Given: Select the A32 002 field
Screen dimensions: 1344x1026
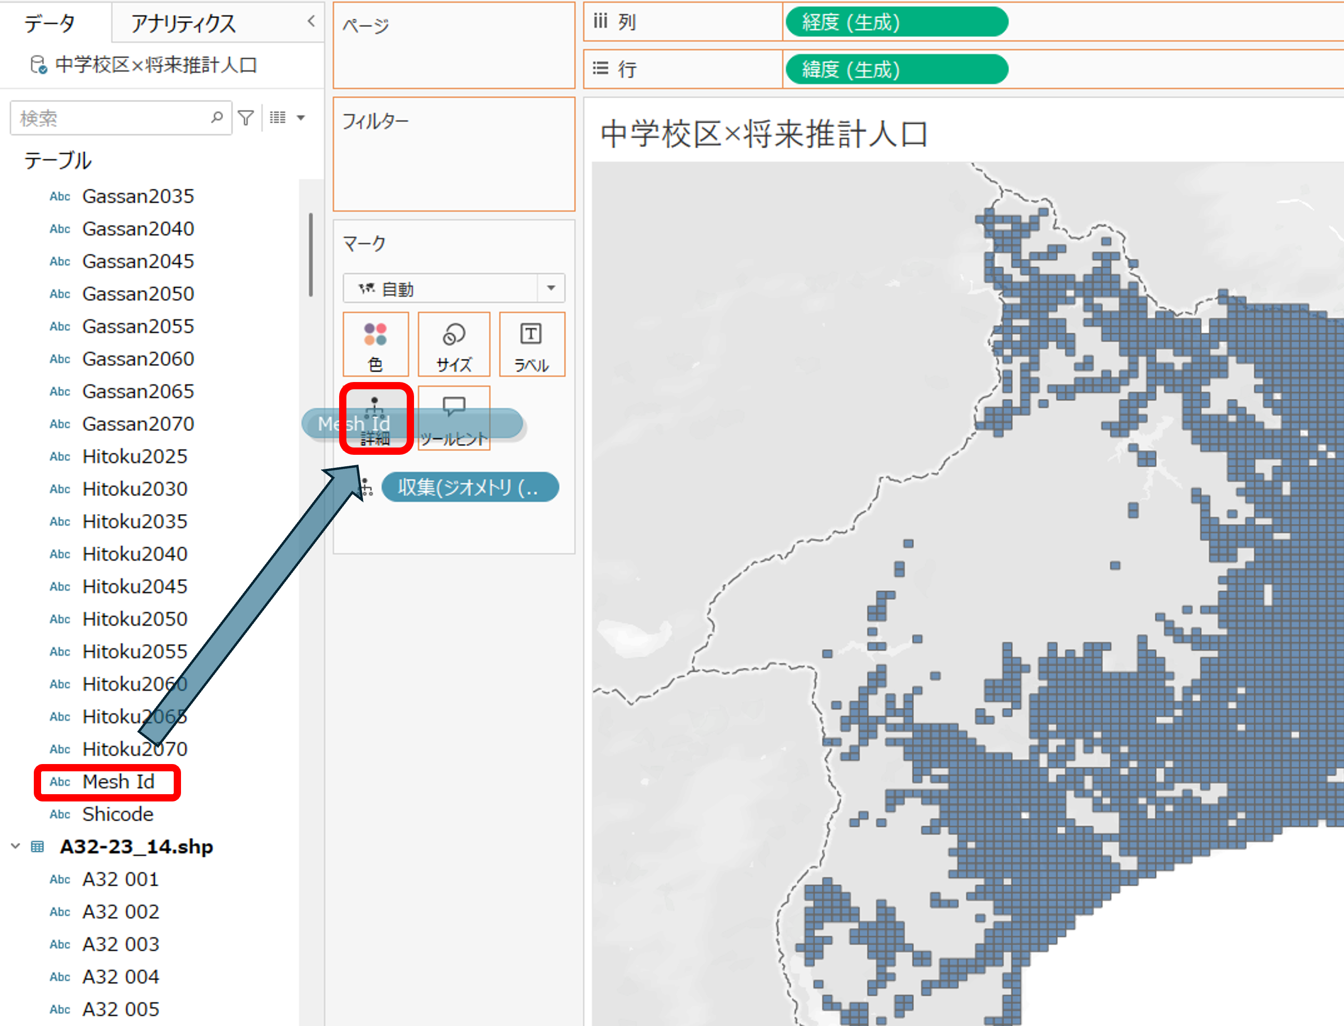Looking at the screenshot, I should pos(121,912).
